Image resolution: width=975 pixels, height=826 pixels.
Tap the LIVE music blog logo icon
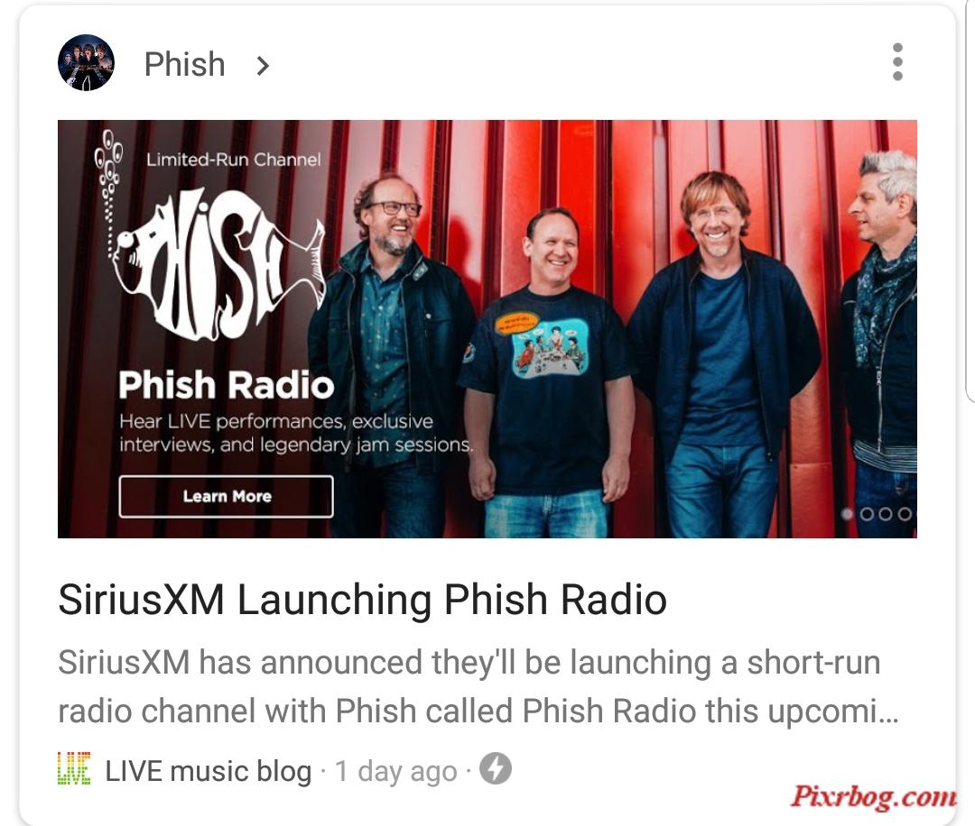tap(74, 769)
